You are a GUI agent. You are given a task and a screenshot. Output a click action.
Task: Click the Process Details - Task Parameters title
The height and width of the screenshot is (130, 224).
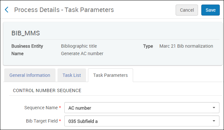[64, 10]
